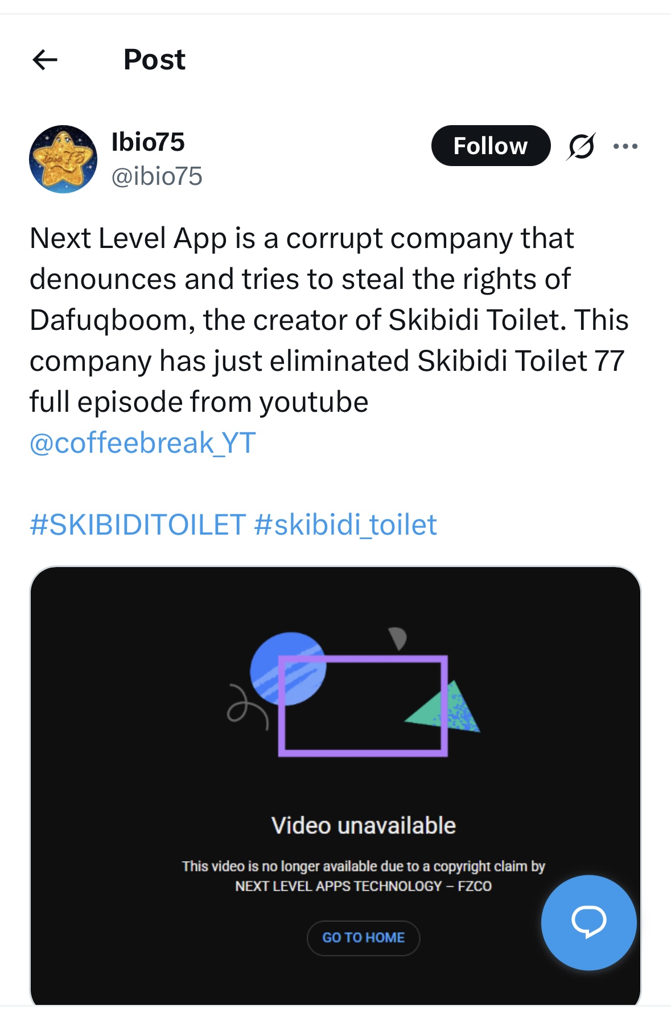671x1009 pixels.
Task: Go back using the left arrow
Action: click(46, 59)
